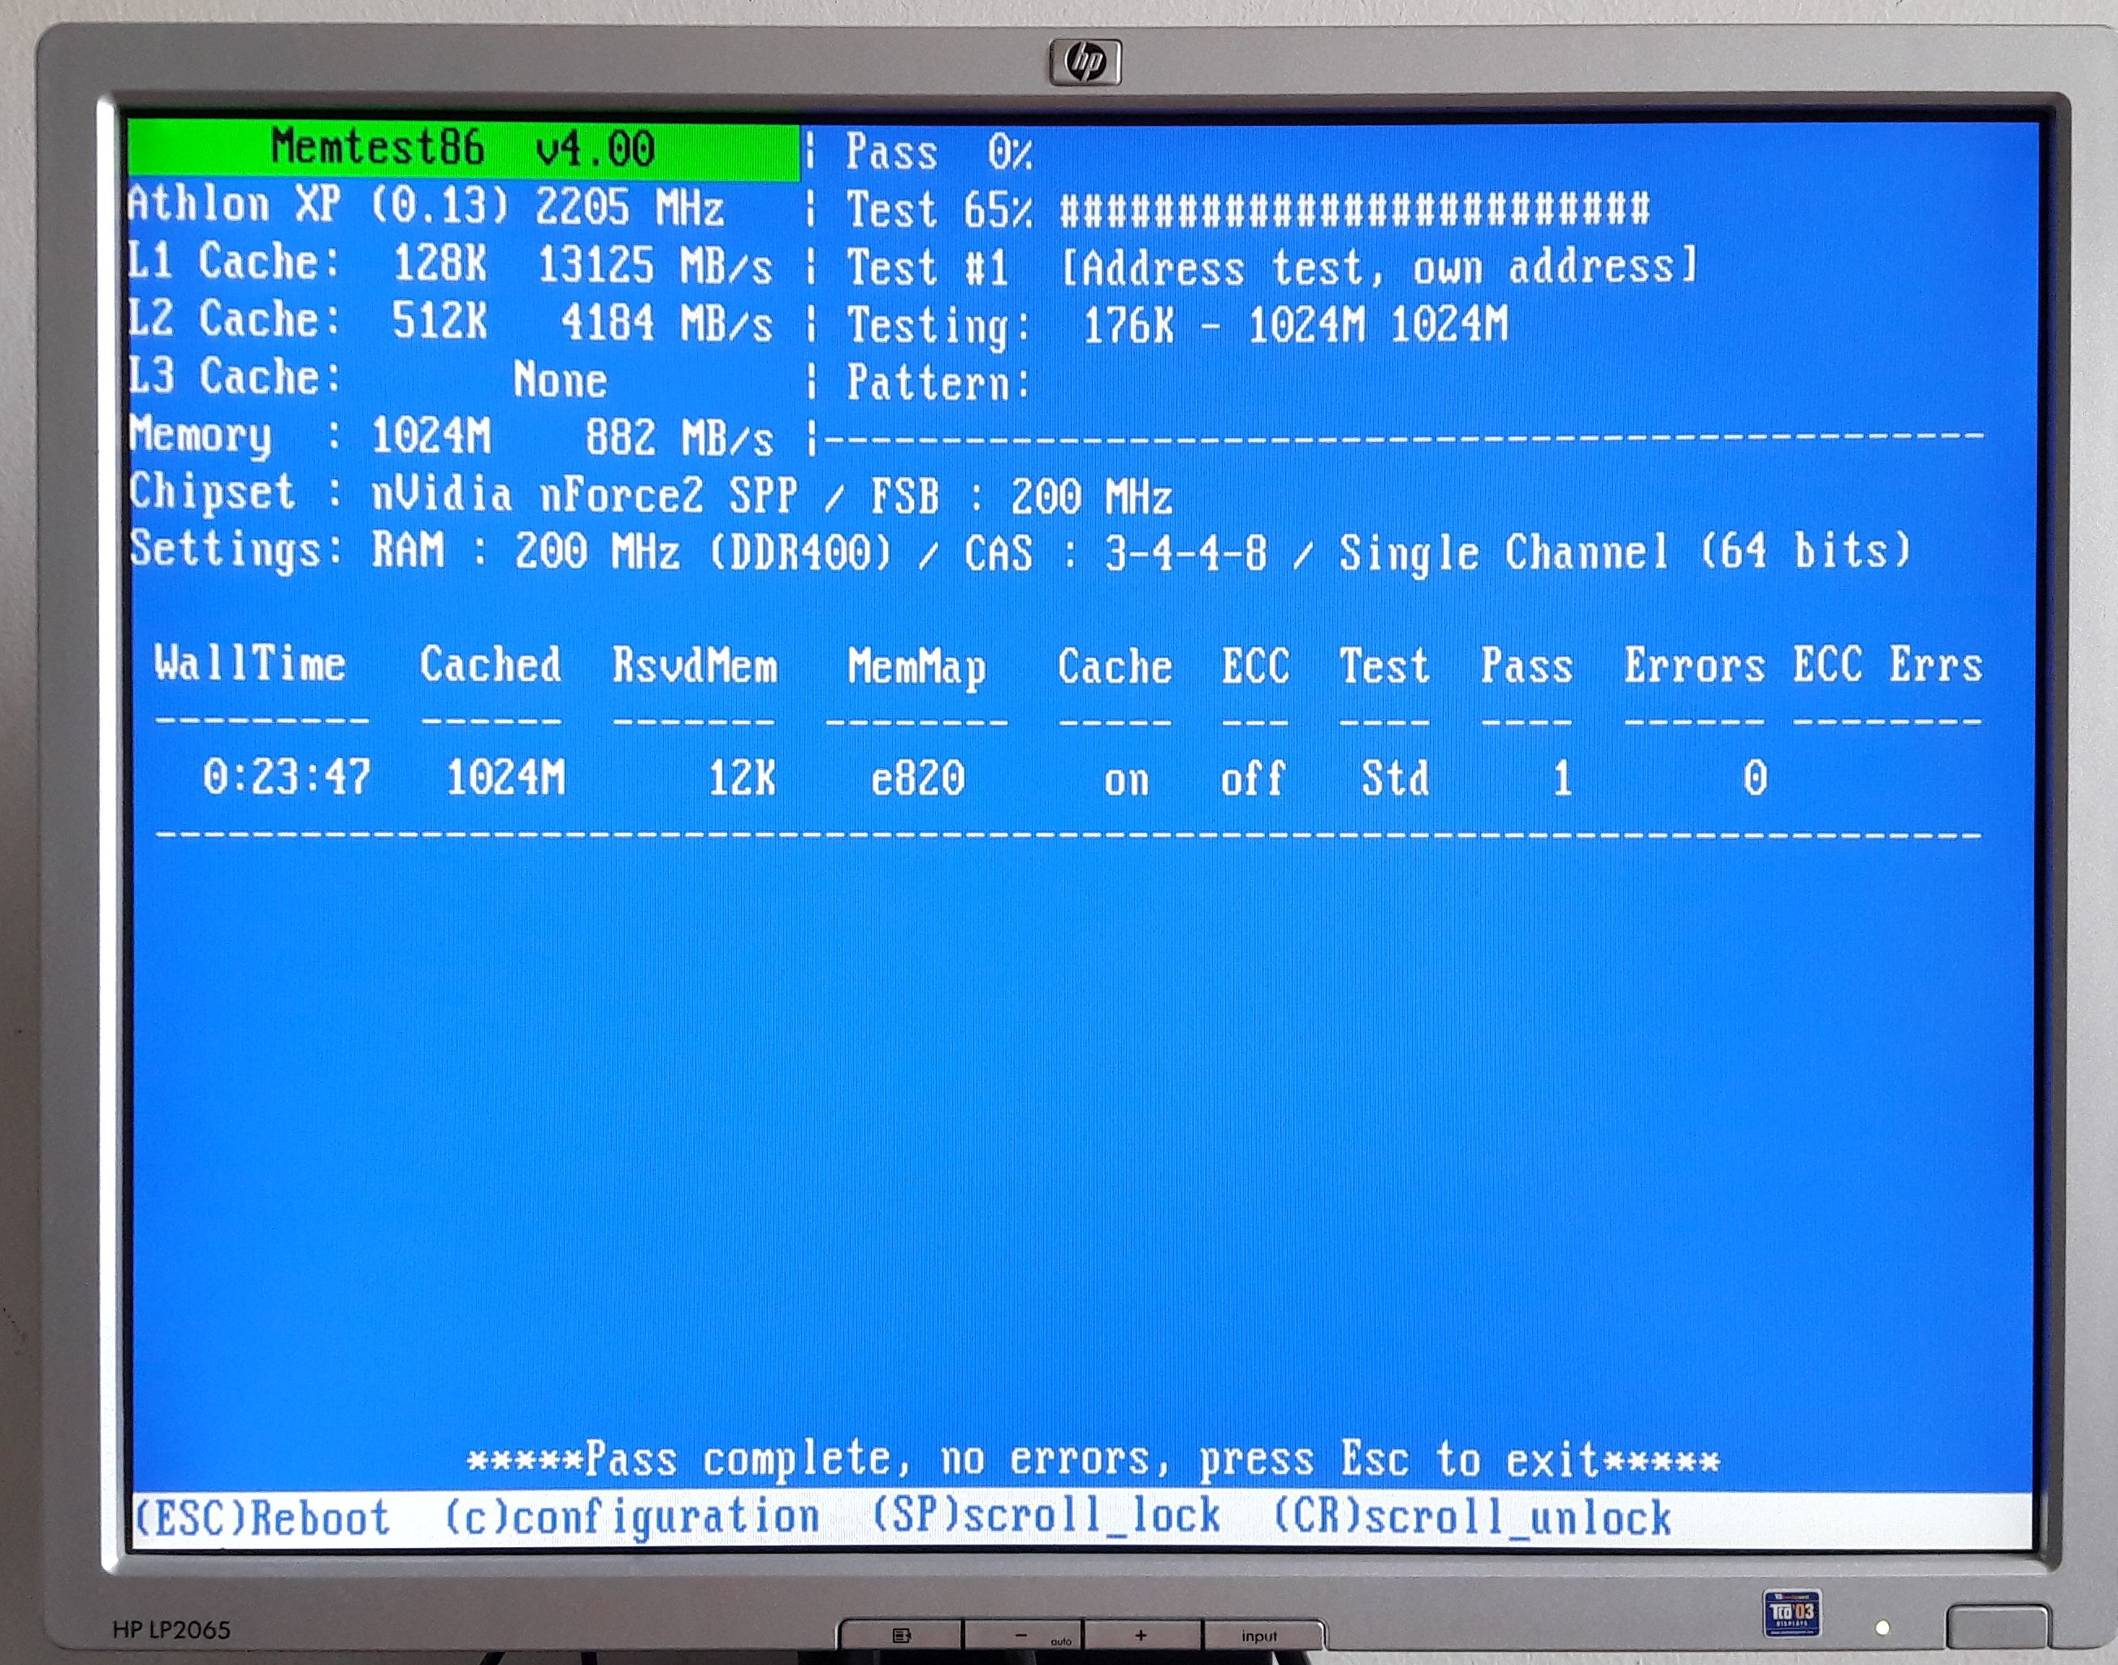Click the monitor plus button
The width and height of the screenshot is (2118, 1665).
click(x=1141, y=1635)
